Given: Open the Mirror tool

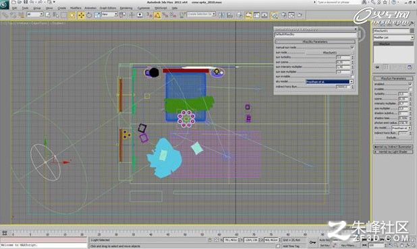Looking at the screenshot, I should click(x=221, y=15).
